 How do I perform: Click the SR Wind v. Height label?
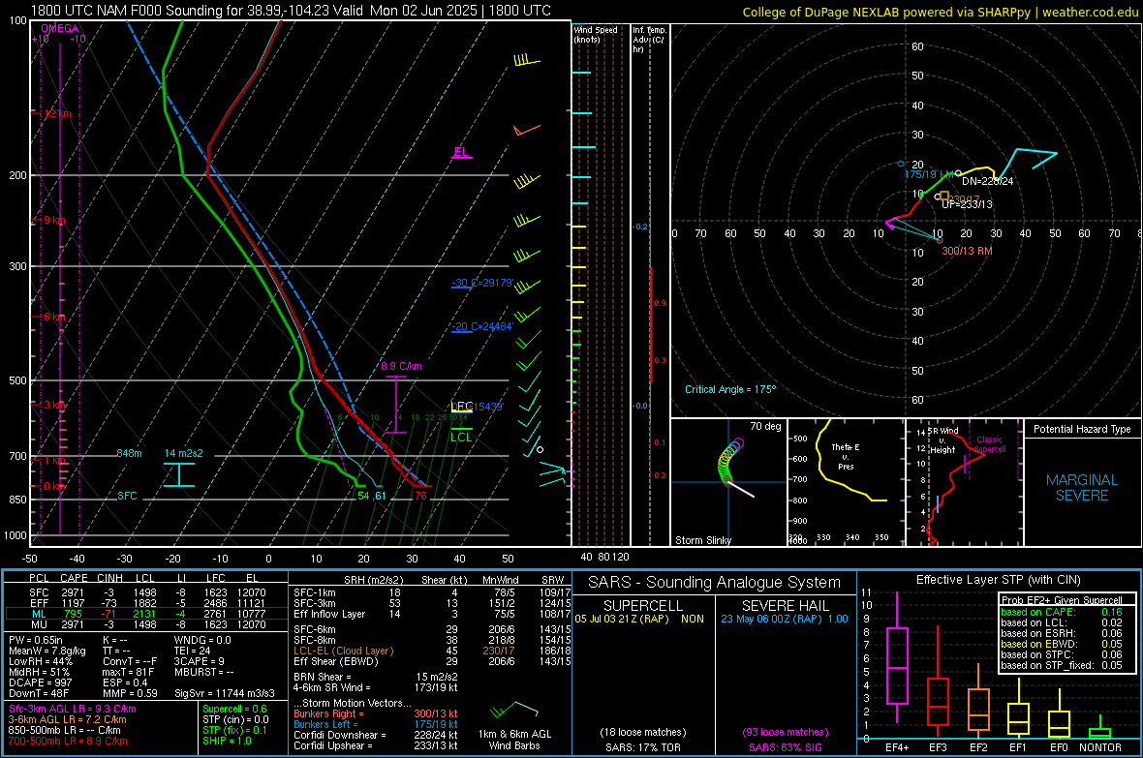tap(943, 440)
